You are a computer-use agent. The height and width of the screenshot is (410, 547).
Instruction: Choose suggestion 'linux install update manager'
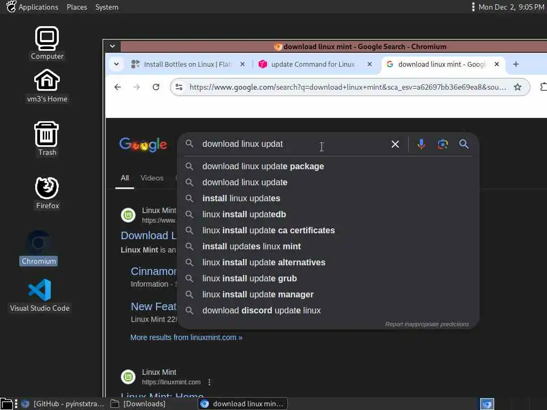pos(328,295)
